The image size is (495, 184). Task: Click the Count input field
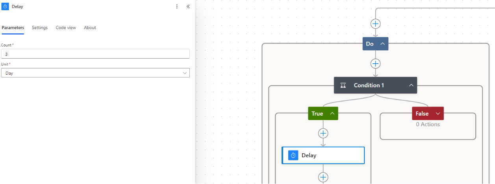(95, 54)
